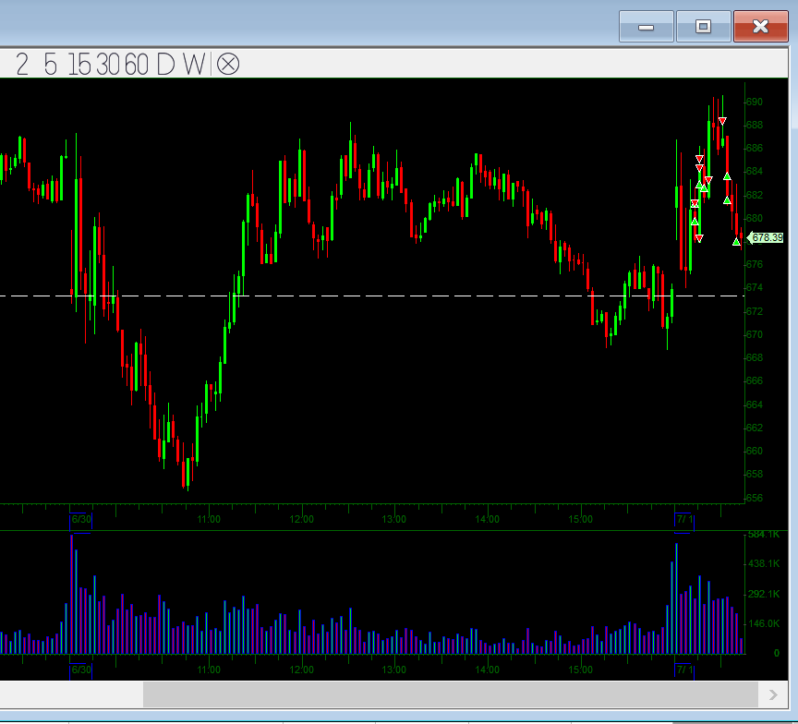Click the 684 price axis label
The image size is (798, 724).
(755, 172)
